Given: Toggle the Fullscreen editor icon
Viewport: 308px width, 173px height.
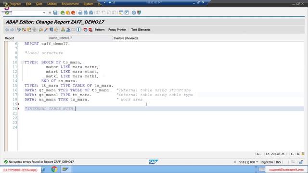Looking at the screenshot, I should tap(73, 30).
